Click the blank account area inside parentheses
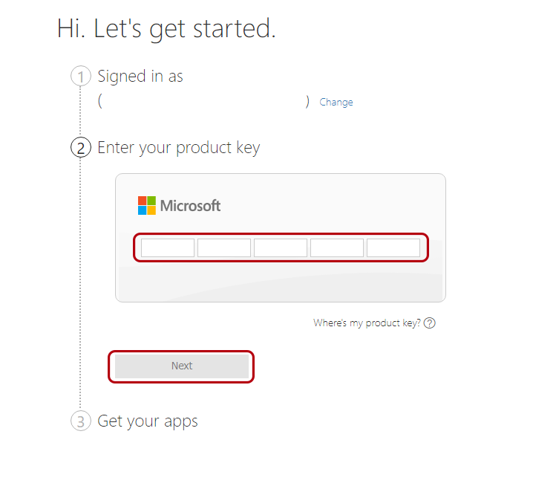The image size is (533, 492). [203, 103]
